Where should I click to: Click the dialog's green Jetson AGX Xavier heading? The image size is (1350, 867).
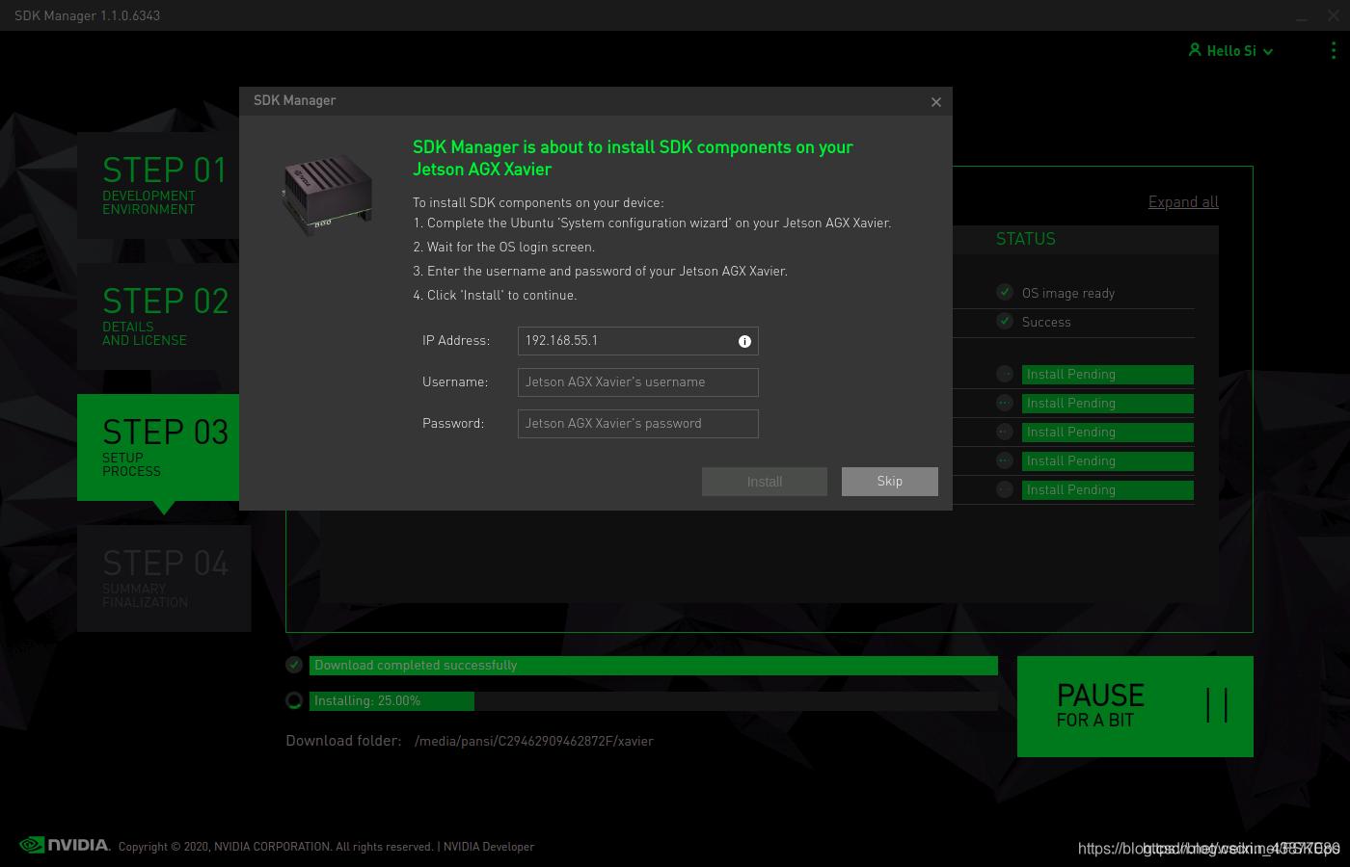633,158
